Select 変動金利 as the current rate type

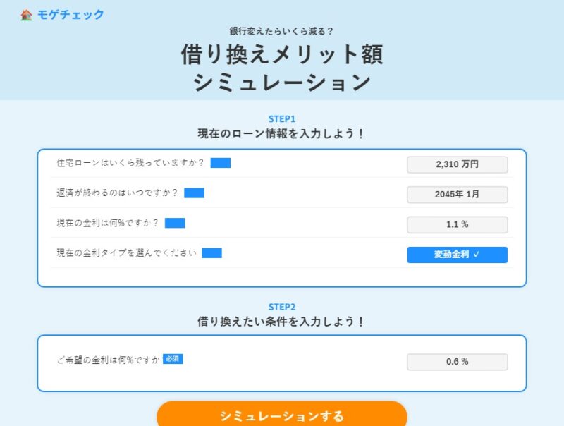tap(457, 255)
